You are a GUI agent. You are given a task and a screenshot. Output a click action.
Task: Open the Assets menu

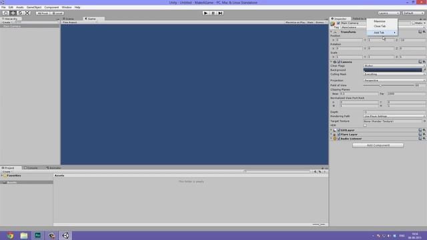20,7
